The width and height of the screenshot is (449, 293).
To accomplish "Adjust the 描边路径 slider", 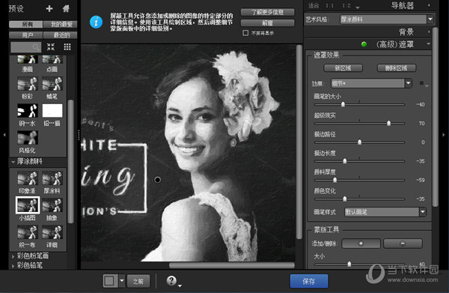I will (x=359, y=142).
